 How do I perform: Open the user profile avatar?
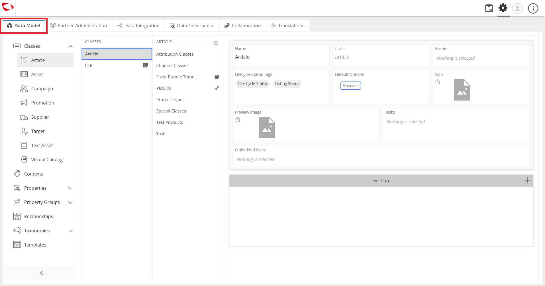(517, 8)
